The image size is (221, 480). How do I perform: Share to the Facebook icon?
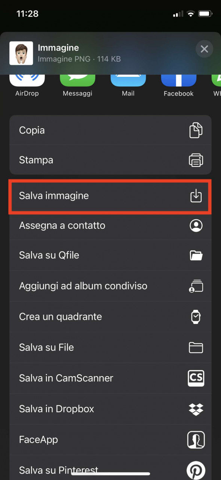(x=179, y=80)
